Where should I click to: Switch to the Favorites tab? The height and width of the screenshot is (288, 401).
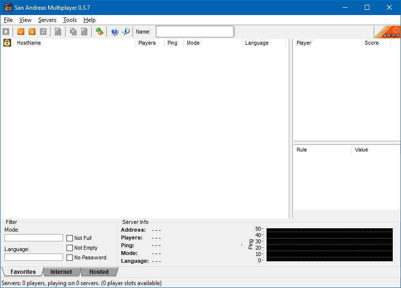[23, 271]
